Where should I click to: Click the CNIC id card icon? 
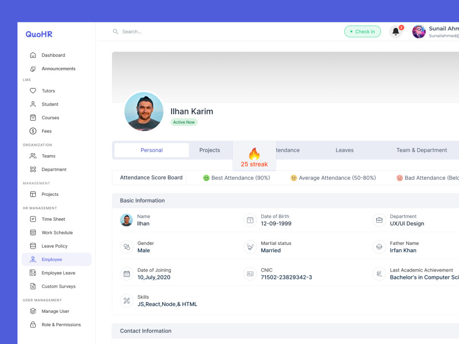pos(250,274)
